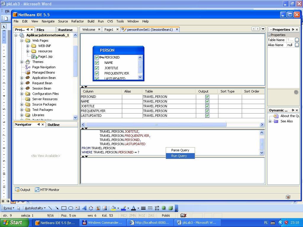Viewport: 303px width, 227px height.
Task: Select the rectangle tool in Word drawing toolbar
Action: pos(64,208)
